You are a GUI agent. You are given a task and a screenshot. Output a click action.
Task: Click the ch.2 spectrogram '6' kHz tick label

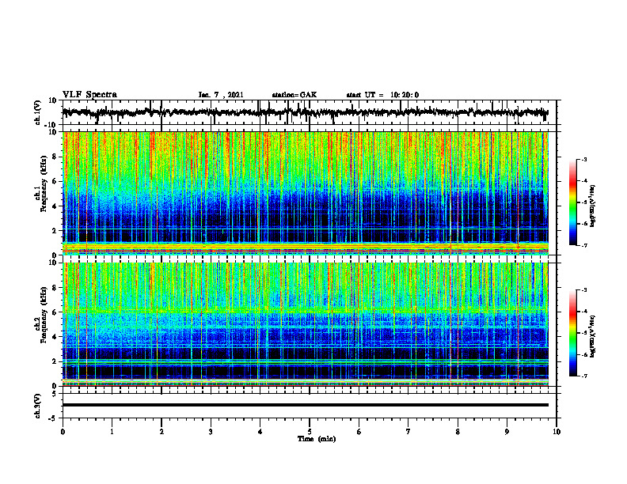(55, 312)
